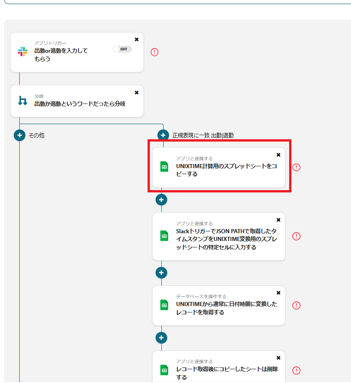Add a step under the その他 branch
The image size is (351, 383).
20,135
